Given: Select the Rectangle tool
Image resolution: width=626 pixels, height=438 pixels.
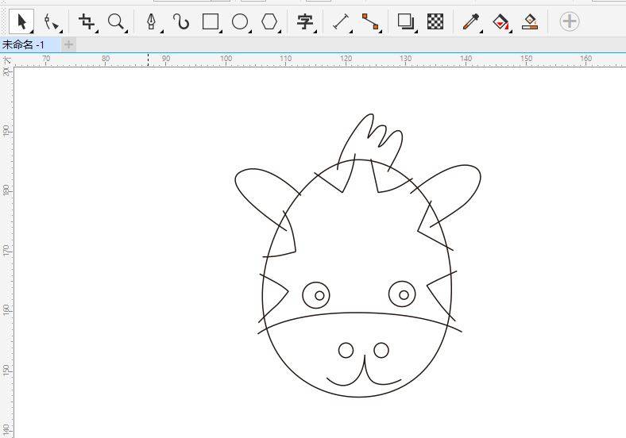Looking at the screenshot, I should point(211,21).
